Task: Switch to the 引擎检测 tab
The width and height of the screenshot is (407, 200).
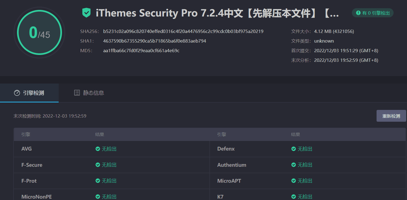Action: point(29,93)
